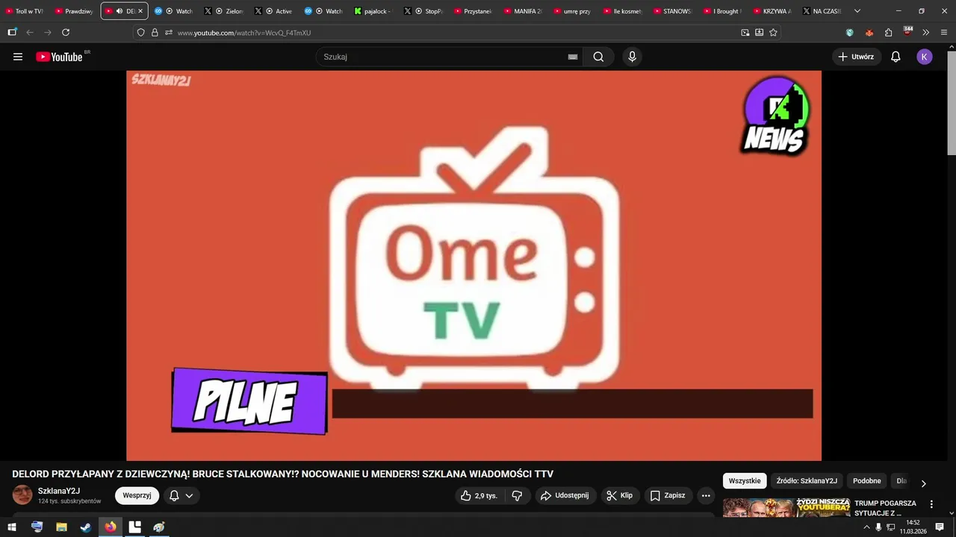Open more actions ellipsis under video
Screen dimensions: 956x537
(706, 495)
